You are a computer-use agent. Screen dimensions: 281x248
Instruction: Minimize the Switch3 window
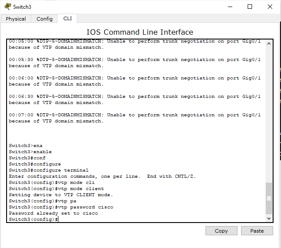(230, 7)
